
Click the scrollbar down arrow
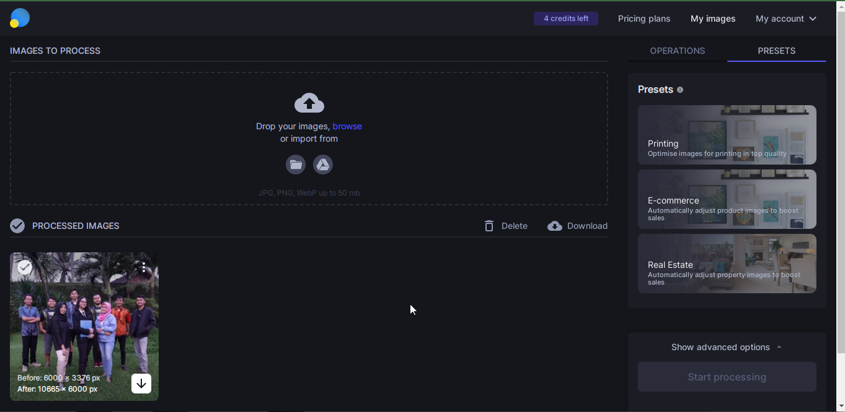tap(841, 406)
